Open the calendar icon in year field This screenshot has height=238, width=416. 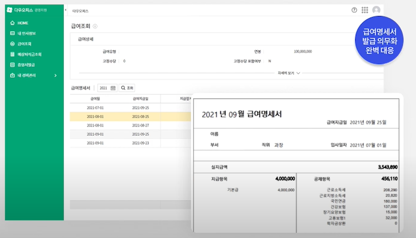coord(113,88)
